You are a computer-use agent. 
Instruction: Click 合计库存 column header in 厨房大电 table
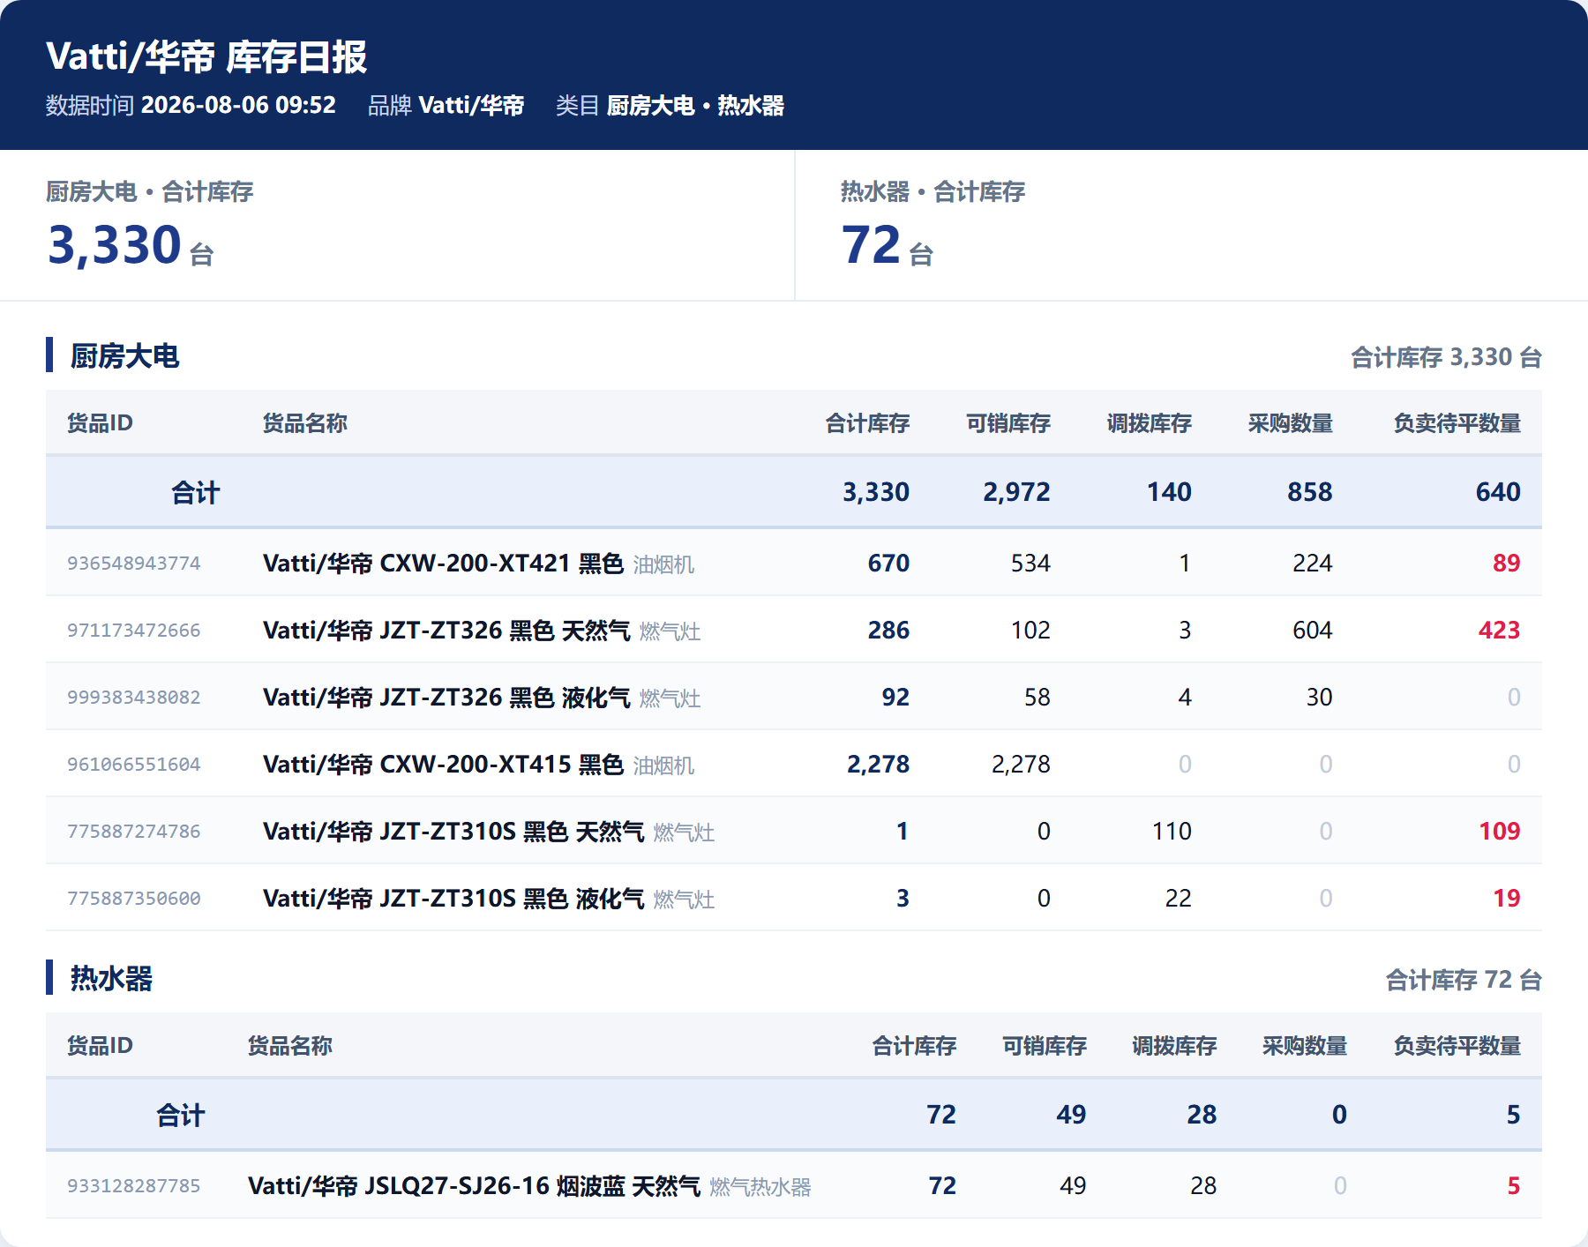click(x=867, y=423)
